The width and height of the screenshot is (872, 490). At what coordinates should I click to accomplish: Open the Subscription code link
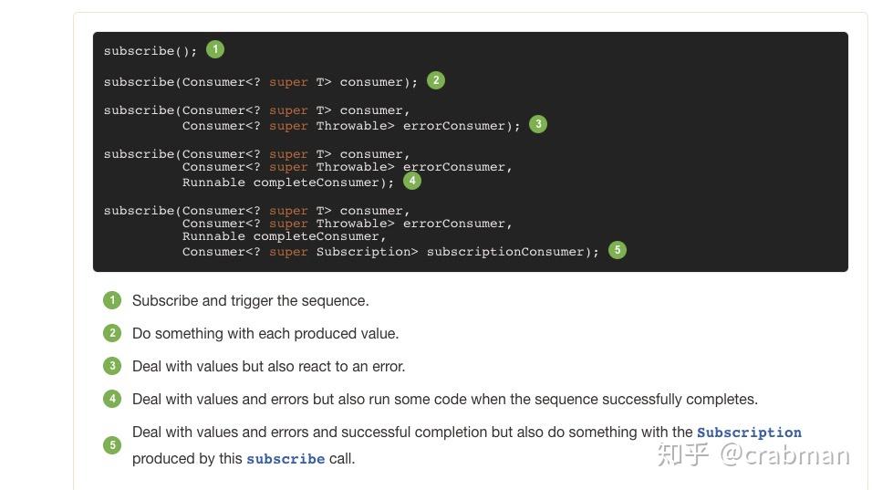coord(749,433)
